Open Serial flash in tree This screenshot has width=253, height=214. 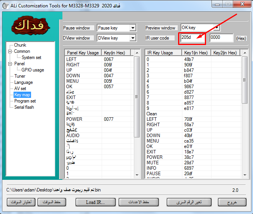point(24,107)
